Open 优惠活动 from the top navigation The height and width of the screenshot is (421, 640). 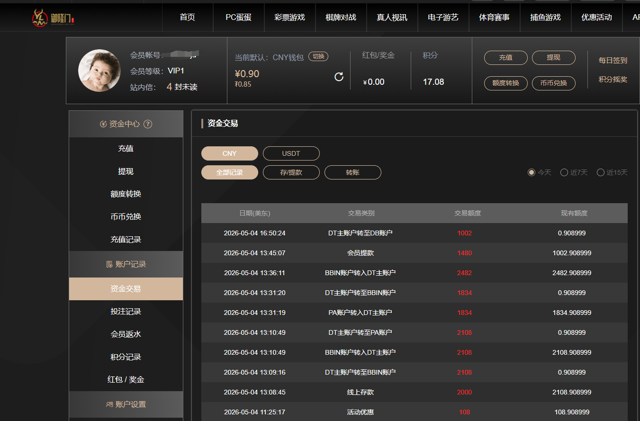click(x=597, y=18)
